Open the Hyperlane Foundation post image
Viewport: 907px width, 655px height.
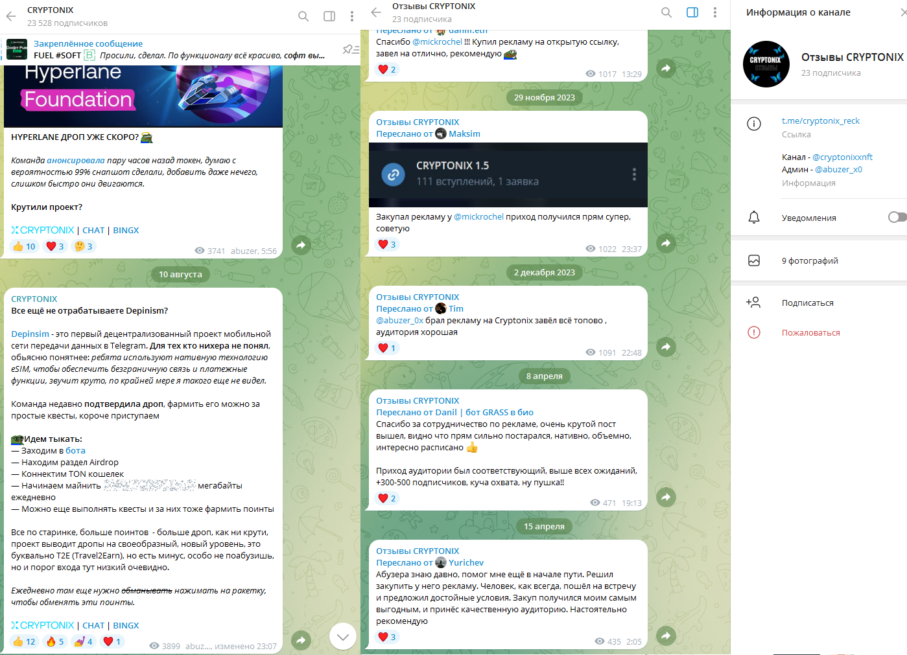coord(143,96)
